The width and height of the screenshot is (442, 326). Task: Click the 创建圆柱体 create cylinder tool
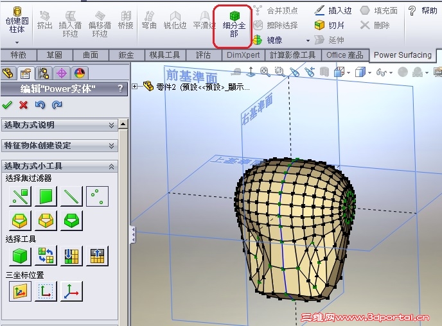pyautogui.click(x=17, y=20)
